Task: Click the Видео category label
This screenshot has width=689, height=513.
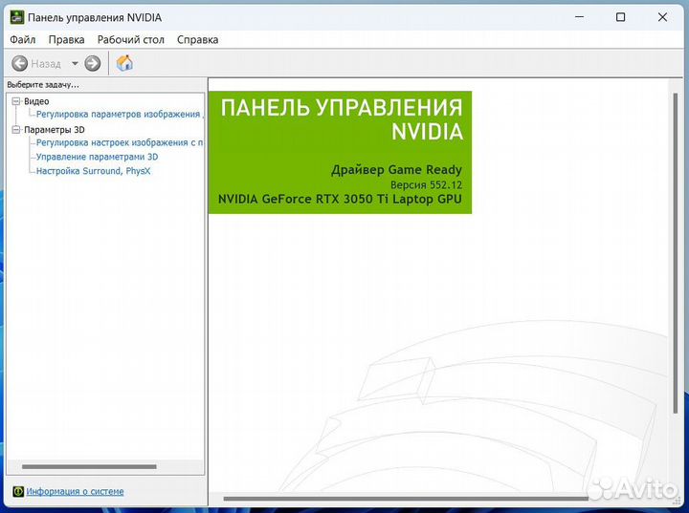Action: pos(36,101)
